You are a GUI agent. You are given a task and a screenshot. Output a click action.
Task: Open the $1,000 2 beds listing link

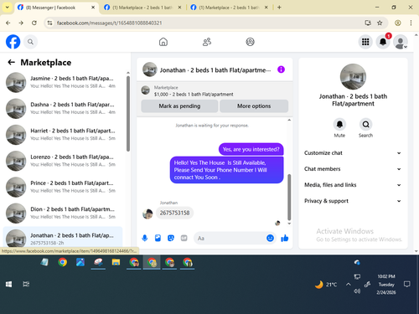tap(194, 95)
